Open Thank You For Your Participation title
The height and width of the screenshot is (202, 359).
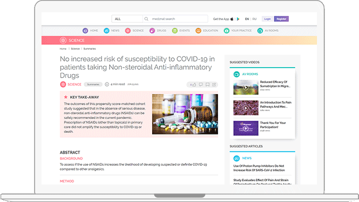pos(273,125)
